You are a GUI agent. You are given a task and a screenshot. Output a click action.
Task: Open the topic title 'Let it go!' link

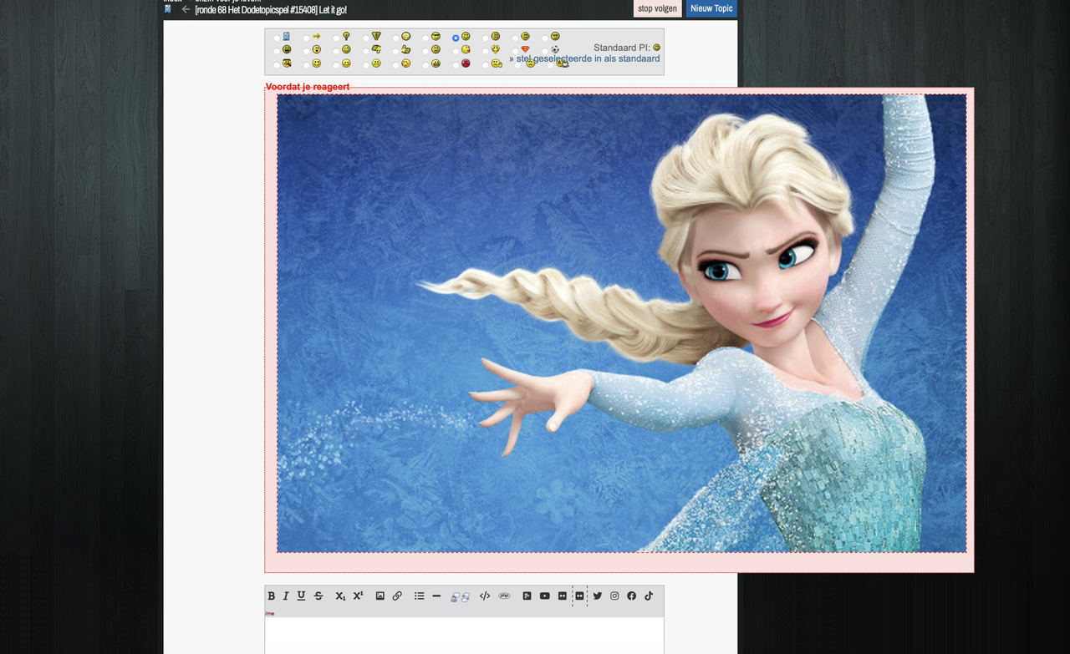270,10
